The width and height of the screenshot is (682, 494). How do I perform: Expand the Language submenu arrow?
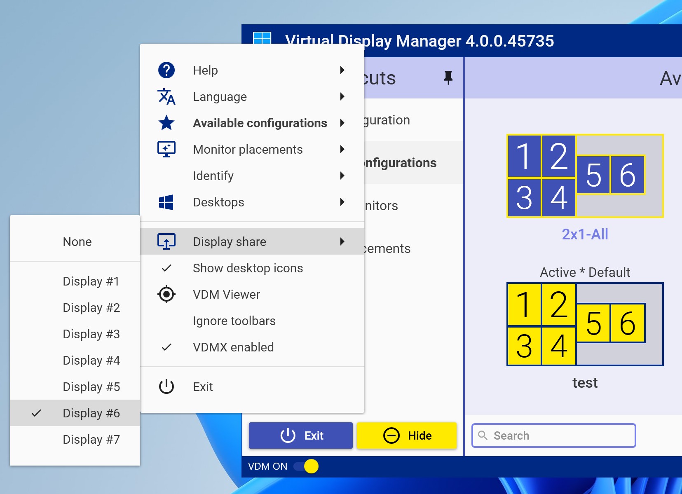pos(342,96)
